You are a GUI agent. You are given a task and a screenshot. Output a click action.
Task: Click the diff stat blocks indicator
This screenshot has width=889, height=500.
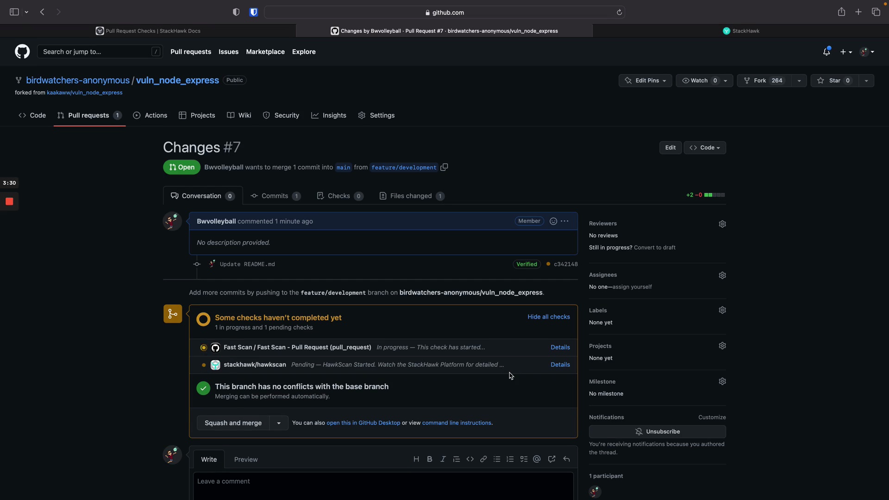[714, 195]
